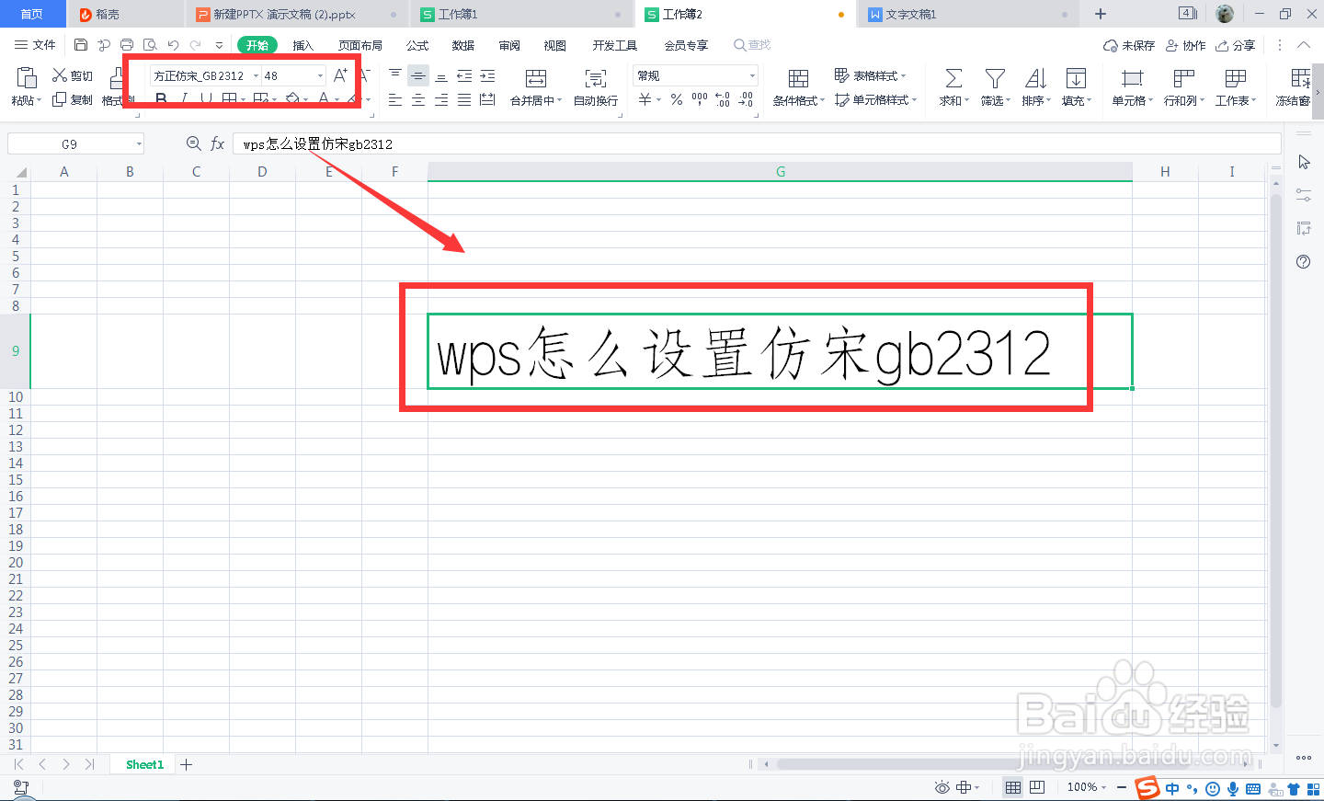Viewport: 1324px width, 801px height.
Task: Decrease indent icon
Action: (x=464, y=75)
